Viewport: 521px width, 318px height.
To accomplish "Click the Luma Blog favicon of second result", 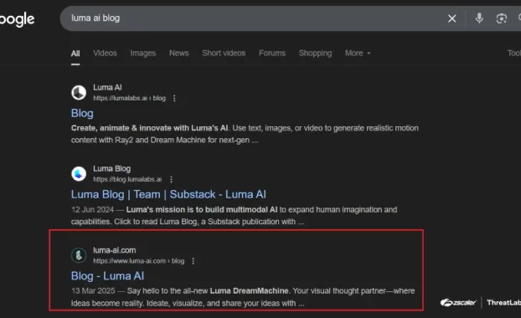I will [79, 173].
